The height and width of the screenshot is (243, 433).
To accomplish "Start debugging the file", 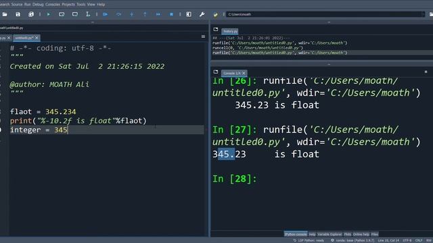I will (106, 14).
